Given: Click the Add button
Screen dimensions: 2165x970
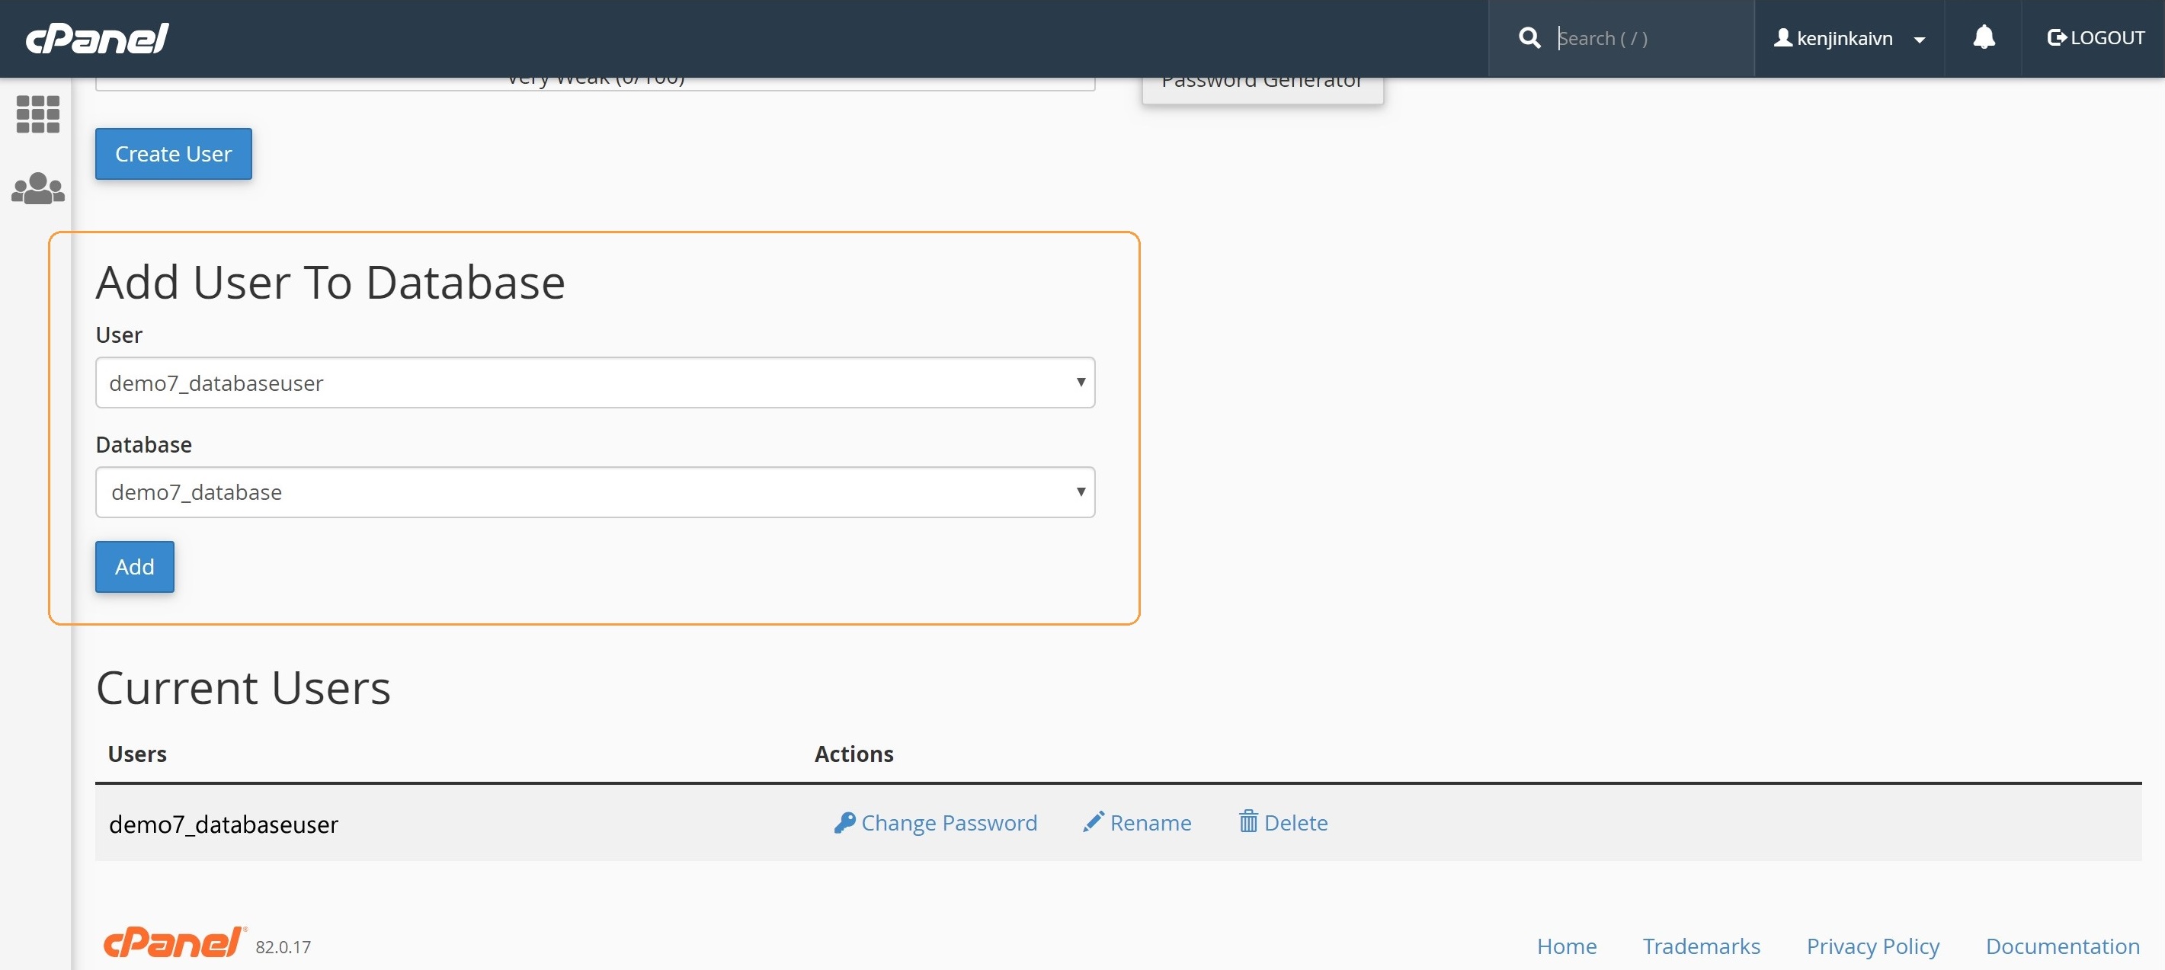Looking at the screenshot, I should [x=134, y=567].
